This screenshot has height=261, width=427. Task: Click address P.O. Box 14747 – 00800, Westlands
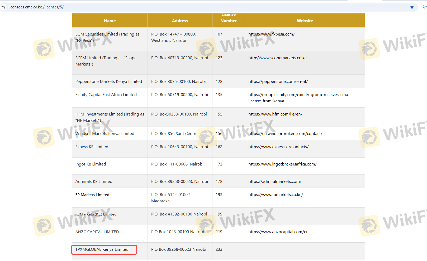[173, 37]
